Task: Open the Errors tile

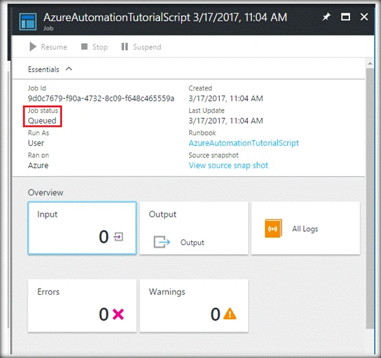Action: coord(82,305)
